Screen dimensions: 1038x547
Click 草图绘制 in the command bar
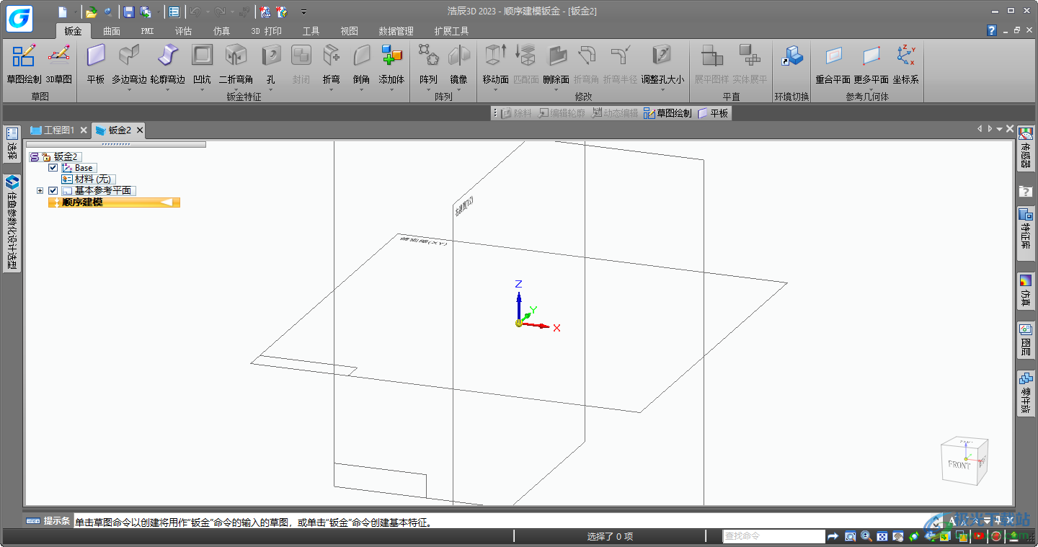pyautogui.click(x=667, y=113)
